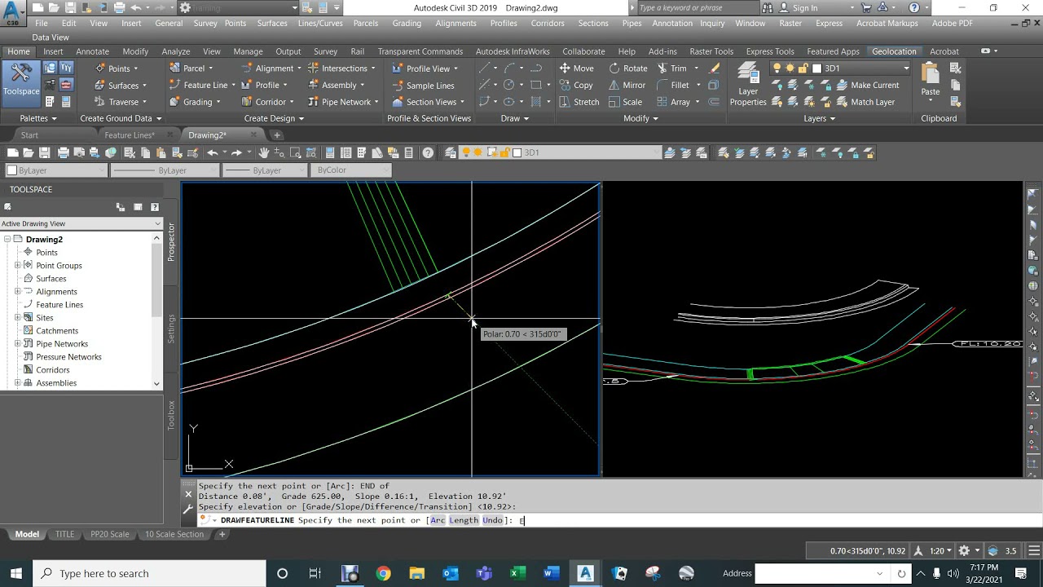Expand the Sites tree node
This screenshot has height=587, width=1043.
17,318
